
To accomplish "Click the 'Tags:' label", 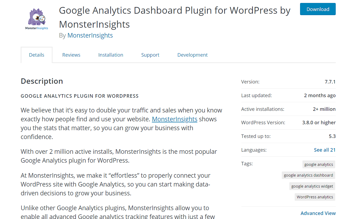I will (x=247, y=163).
